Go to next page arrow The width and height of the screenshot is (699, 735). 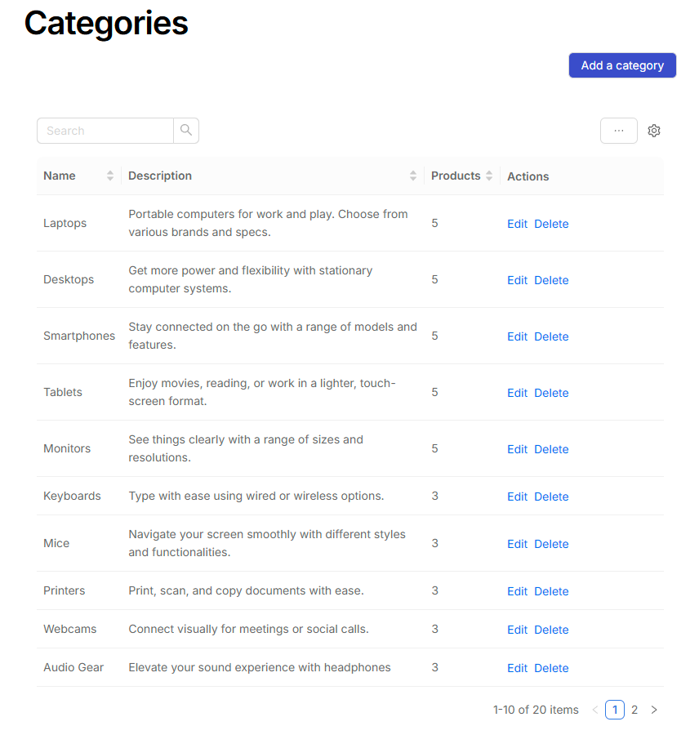[653, 710]
